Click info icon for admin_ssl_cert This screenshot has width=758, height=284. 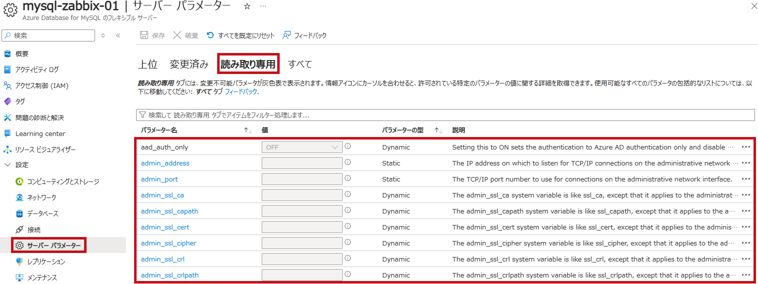pyautogui.click(x=348, y=226)
